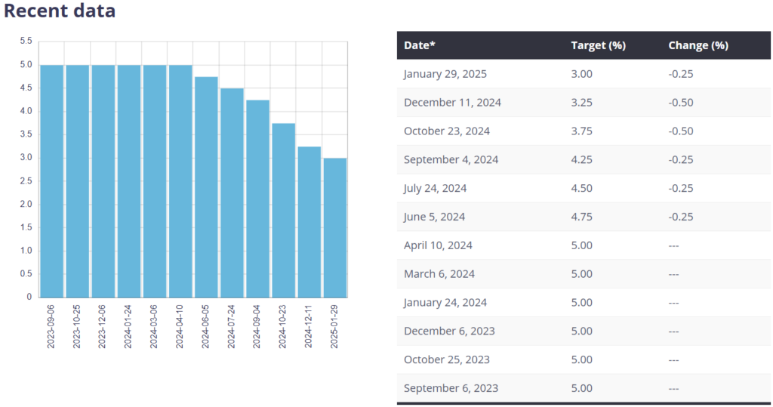Select the 2023-09-06 chart bar
Image resolution: width=773 pixels, height=407 pixels.
click(51, 180)
